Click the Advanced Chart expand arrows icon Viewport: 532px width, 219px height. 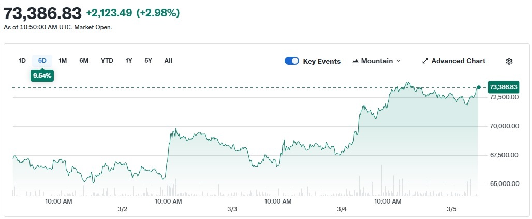pos(425,61)
